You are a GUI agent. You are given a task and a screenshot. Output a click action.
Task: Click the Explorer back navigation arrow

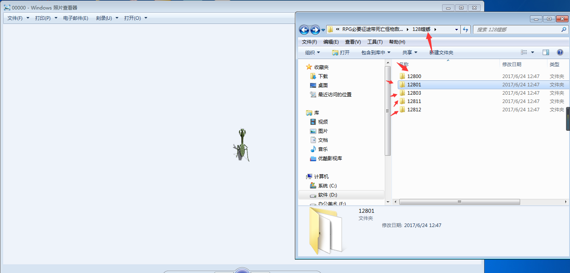pos(304,29)
